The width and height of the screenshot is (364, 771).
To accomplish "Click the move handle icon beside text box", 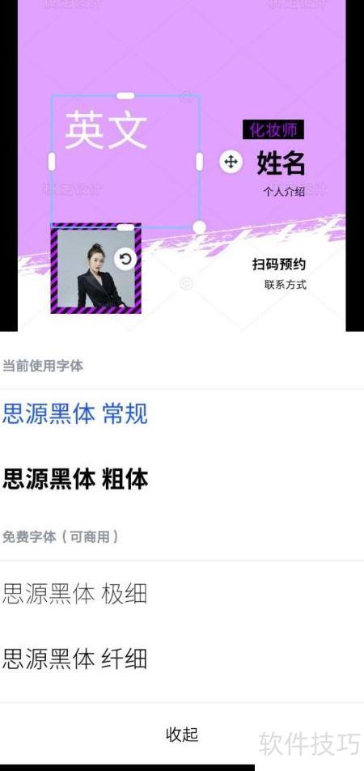I will pos(231,161).
